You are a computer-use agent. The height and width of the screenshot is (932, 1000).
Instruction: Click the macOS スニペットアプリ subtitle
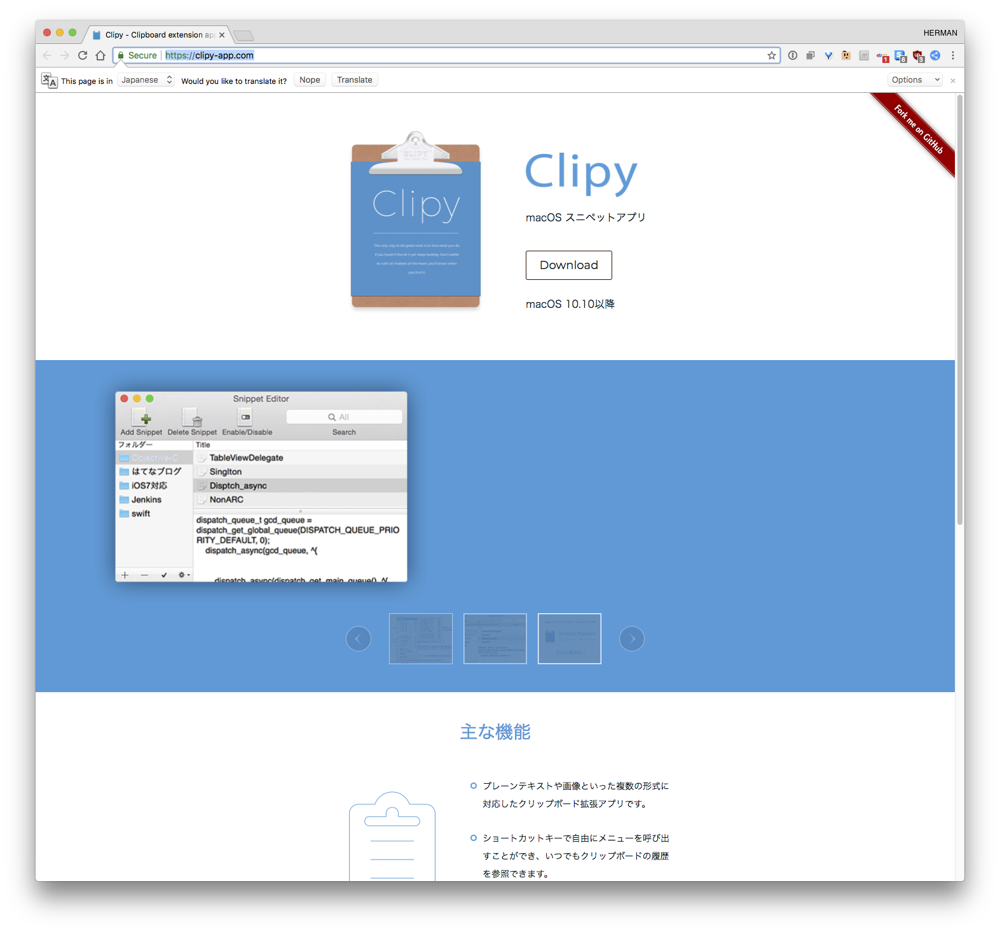pyautogui.click(x=586, y=218)
